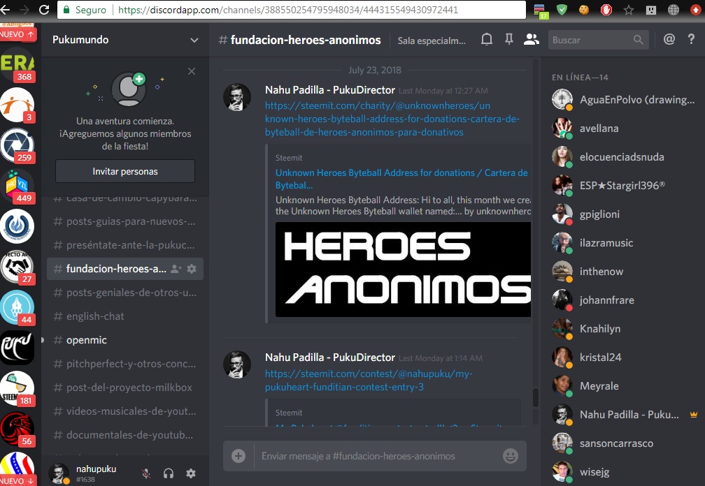Viewport: 705px width, 486px height.
Task: Select member Meyrale
Action: pyautogui.click(x=622, y=386)
